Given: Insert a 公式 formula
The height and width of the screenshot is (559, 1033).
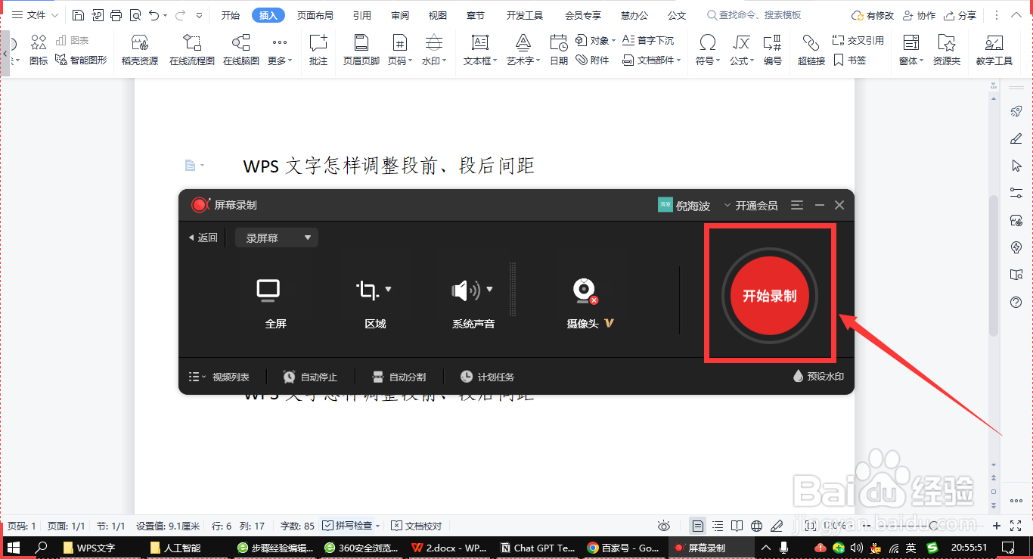Looking at the screenshot, I should click(x=742, y=51).
